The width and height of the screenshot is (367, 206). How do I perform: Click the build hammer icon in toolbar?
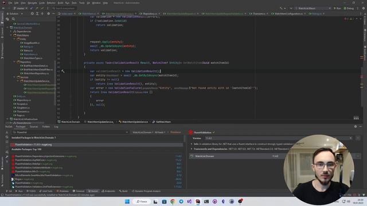[281, 8]
